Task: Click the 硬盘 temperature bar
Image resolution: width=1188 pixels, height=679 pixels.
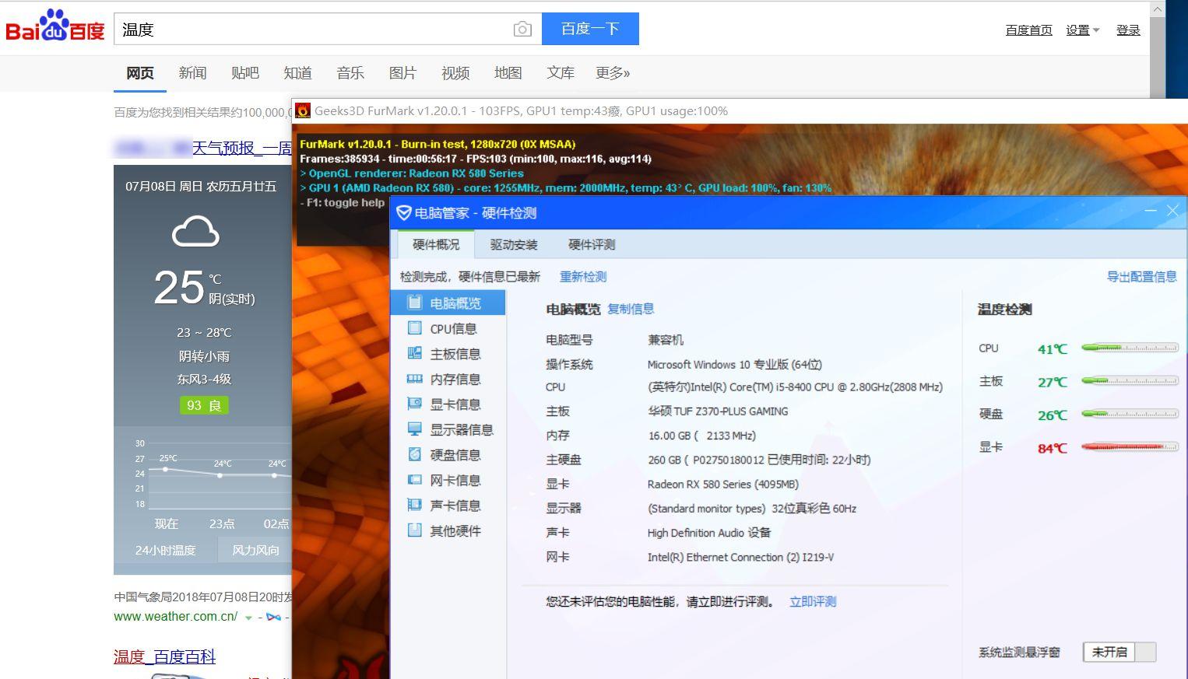Action: click(1130, 415)
